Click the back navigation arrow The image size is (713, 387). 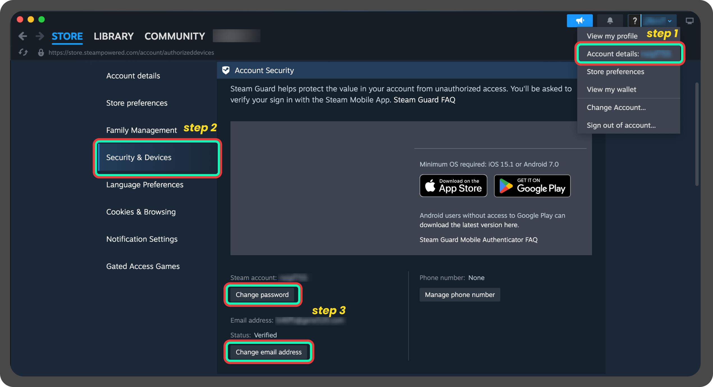22,36
